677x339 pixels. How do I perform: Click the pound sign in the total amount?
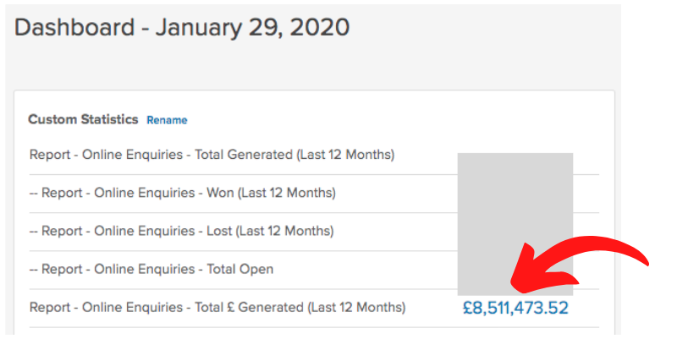click(x=467, y=307)
